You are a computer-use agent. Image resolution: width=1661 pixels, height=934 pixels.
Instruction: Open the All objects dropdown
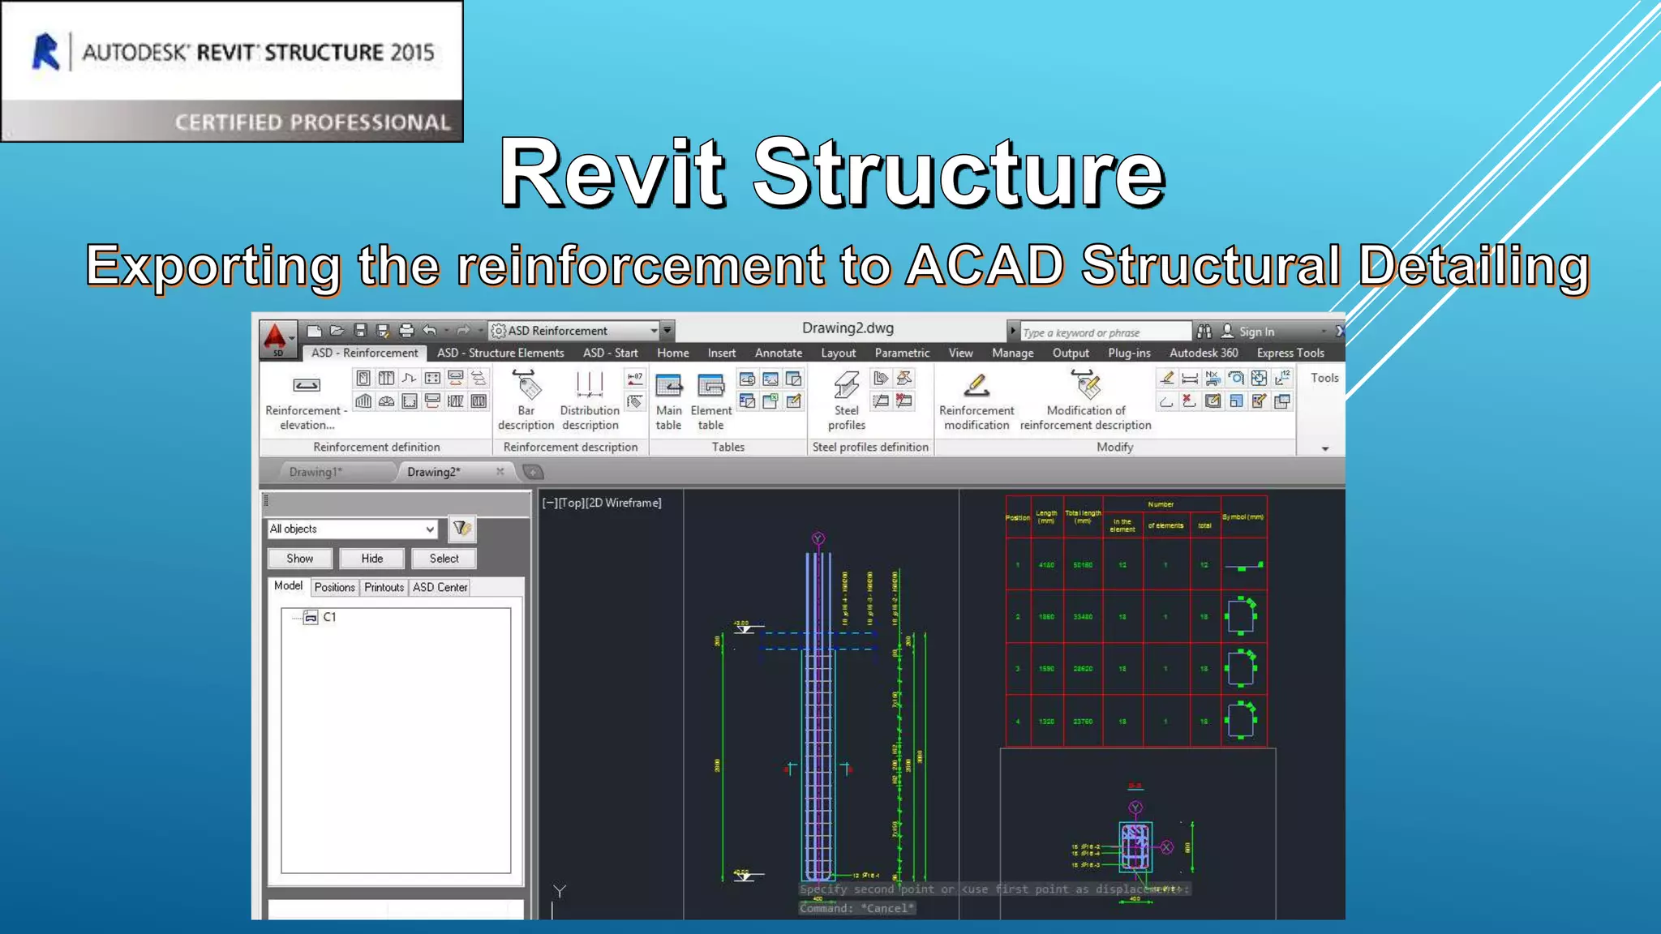tap(353, 529)
